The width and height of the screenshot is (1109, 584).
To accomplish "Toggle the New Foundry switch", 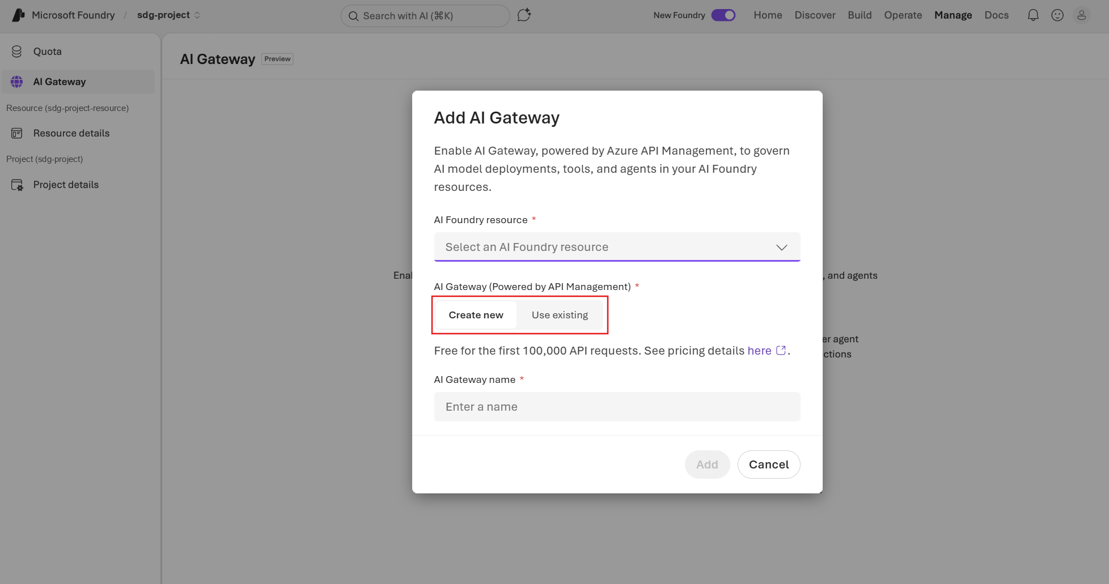I will click(x=723, y=15).
